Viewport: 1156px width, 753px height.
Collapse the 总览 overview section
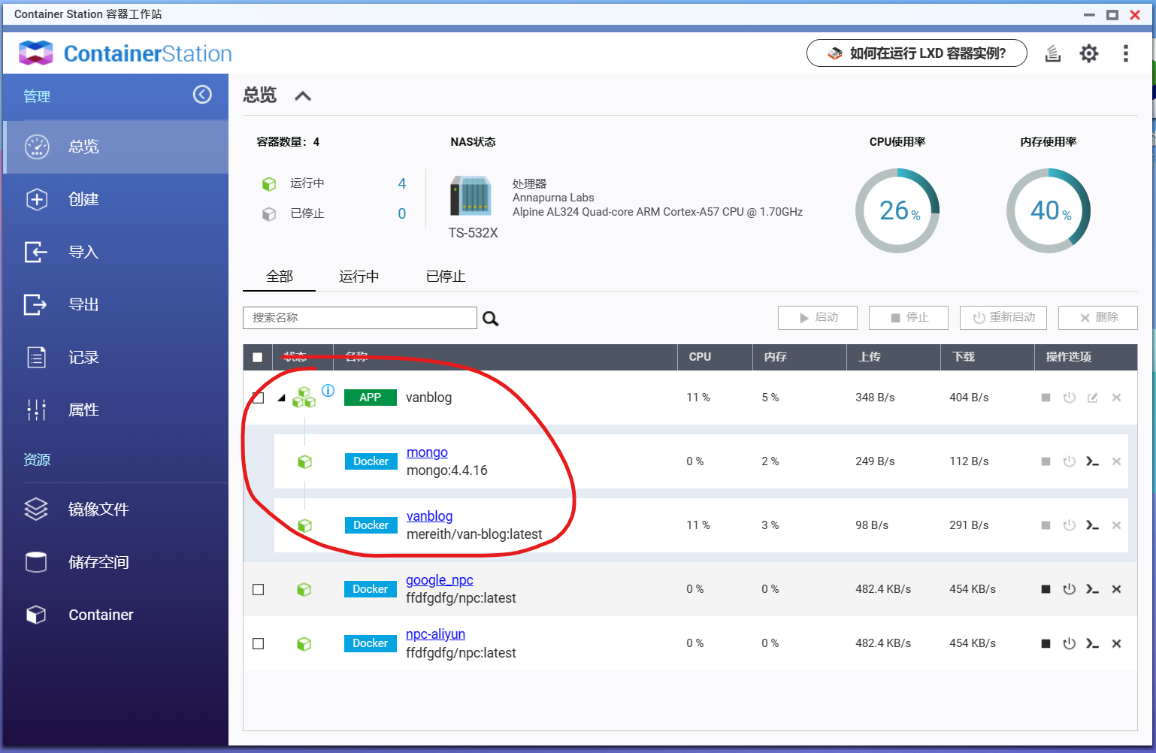pyautogui.click(x=302, y=96)
